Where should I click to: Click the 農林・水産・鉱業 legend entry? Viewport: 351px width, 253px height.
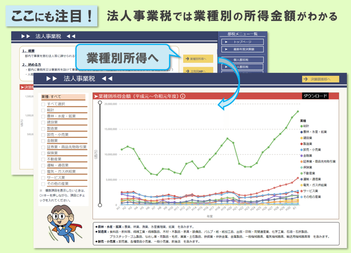[x=313, y=132]
